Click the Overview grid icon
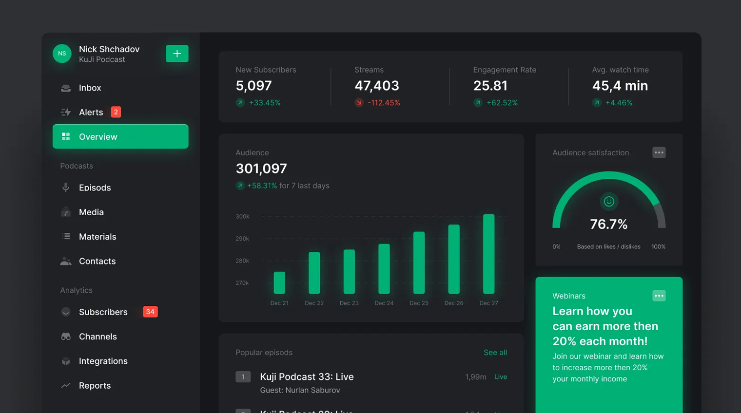The width and height of the screenshot is (741, 413). [x=66, y=137]
